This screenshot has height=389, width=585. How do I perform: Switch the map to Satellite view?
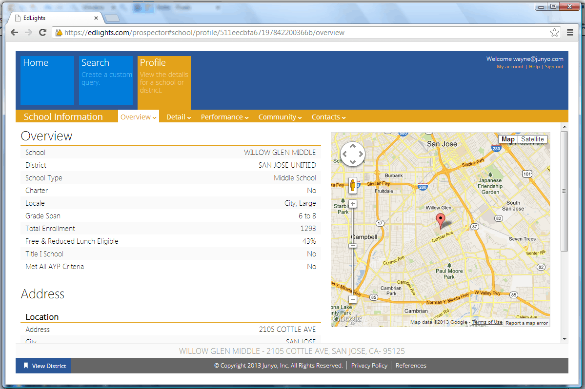coord(532,139)
